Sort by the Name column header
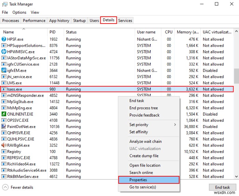 [24, 32]
